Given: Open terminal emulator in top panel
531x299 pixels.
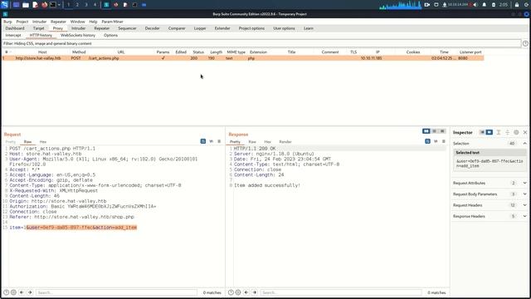Looking at the screenshot, I should 53,5.
